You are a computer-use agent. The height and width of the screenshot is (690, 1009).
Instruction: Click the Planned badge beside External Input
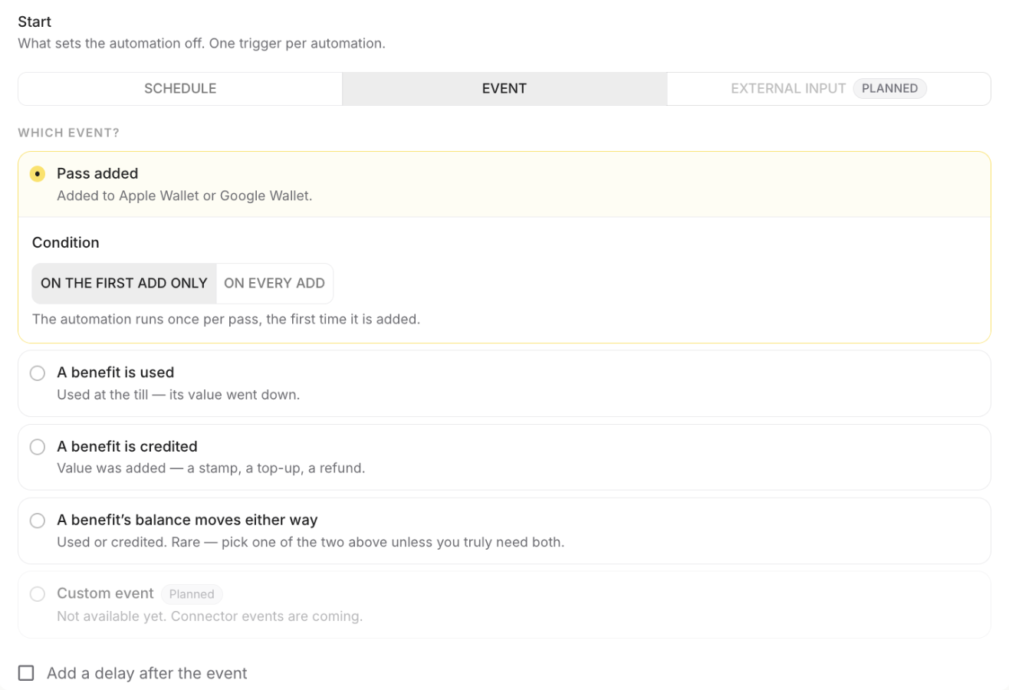tap(890, 88)
